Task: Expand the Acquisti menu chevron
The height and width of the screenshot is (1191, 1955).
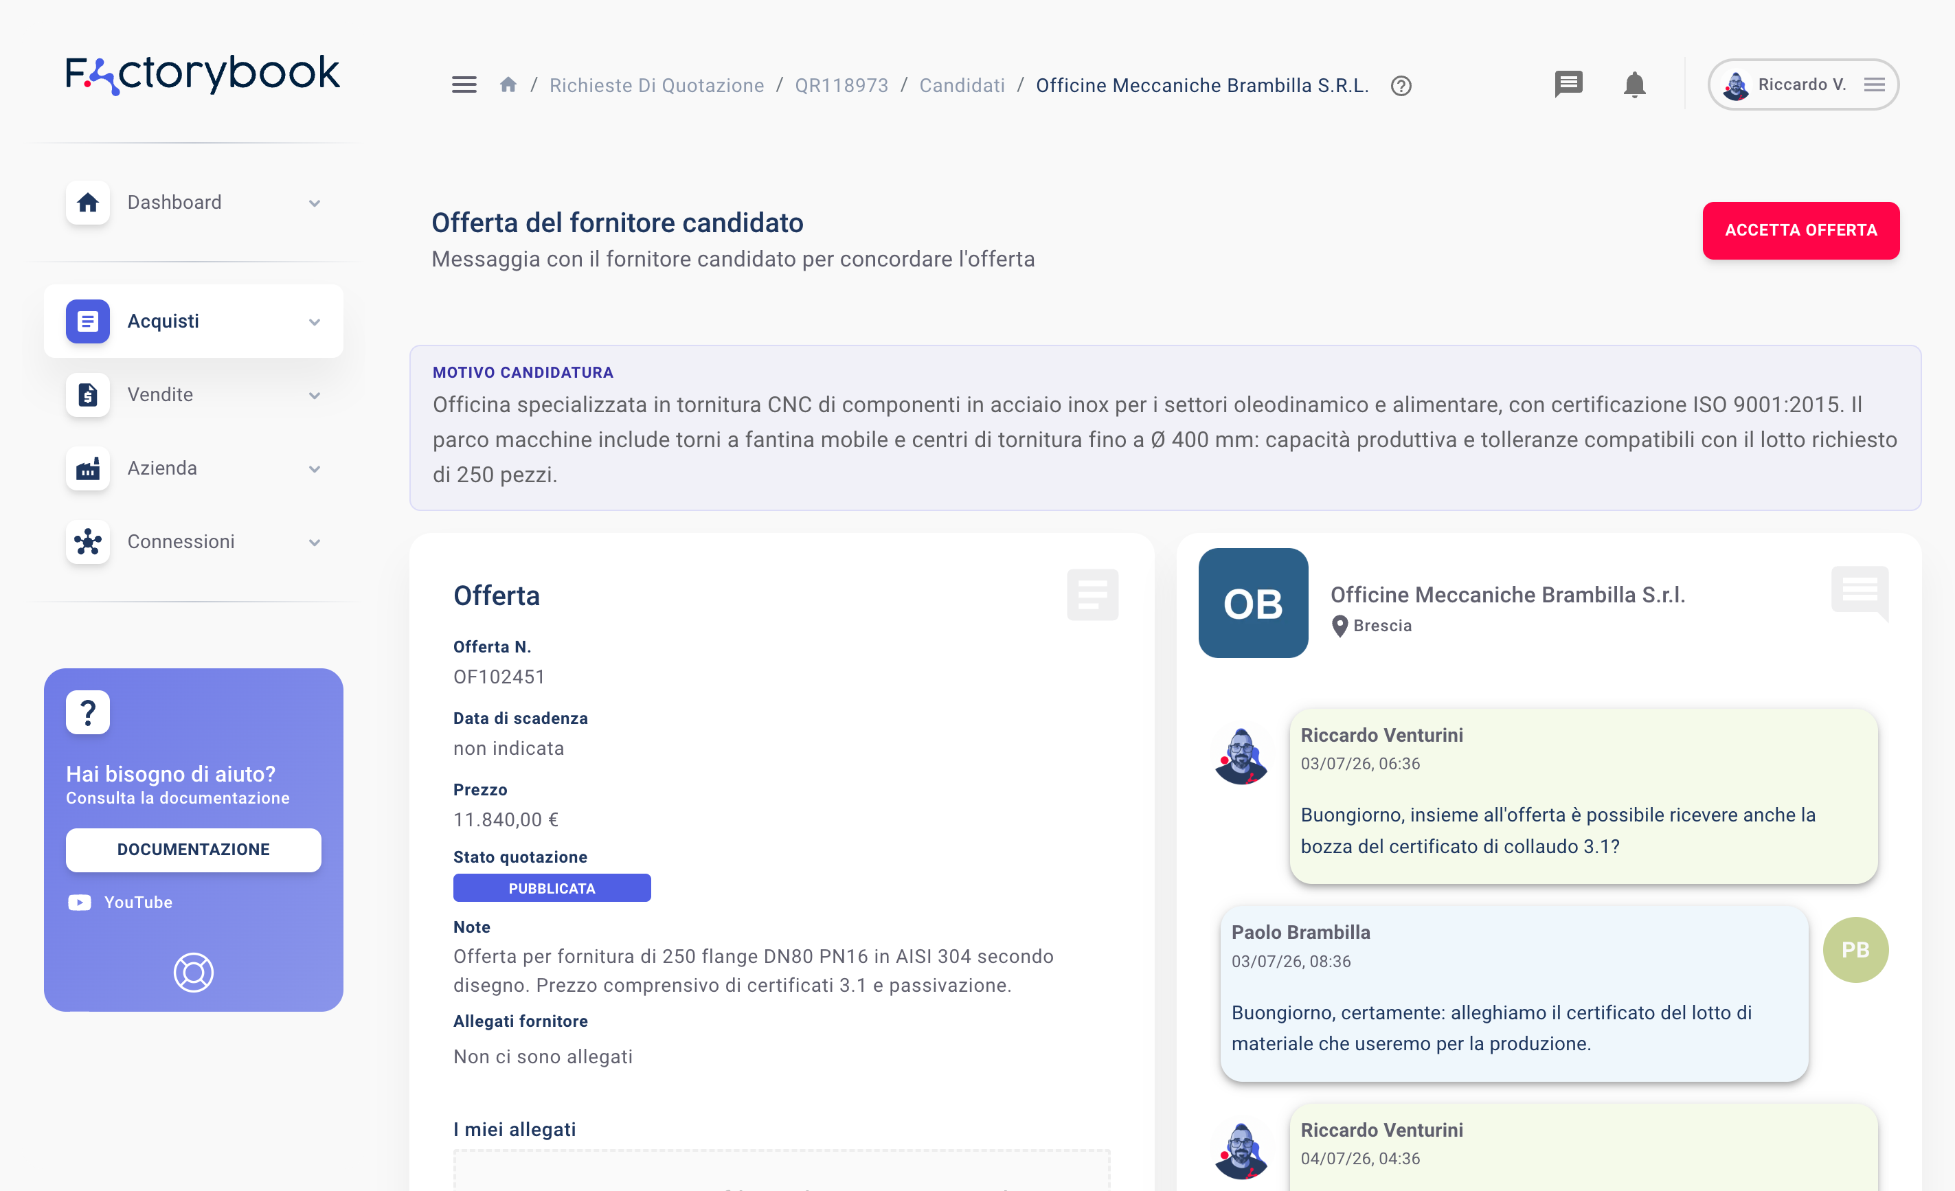Action: pyautogui.click(x=314, y=322)
